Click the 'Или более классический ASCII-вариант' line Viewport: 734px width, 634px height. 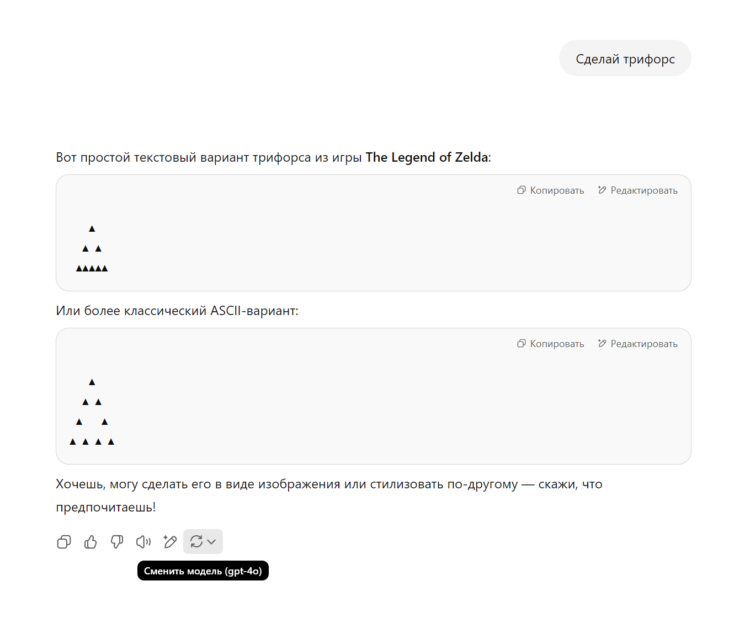pos(177,311)
